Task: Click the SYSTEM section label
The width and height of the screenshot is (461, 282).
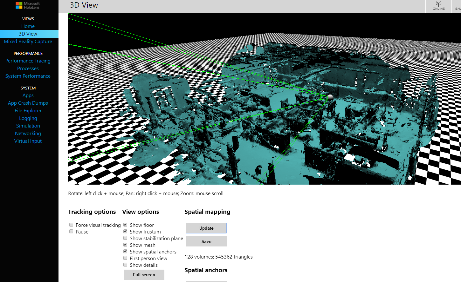Action: [28, 88]
